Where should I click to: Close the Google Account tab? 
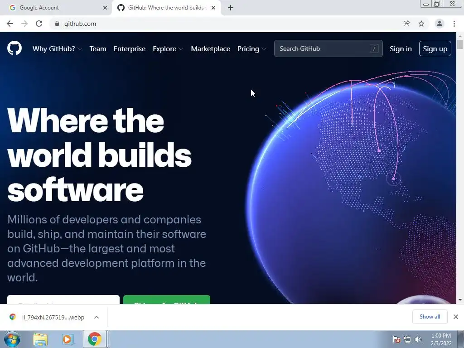(105, 8)
